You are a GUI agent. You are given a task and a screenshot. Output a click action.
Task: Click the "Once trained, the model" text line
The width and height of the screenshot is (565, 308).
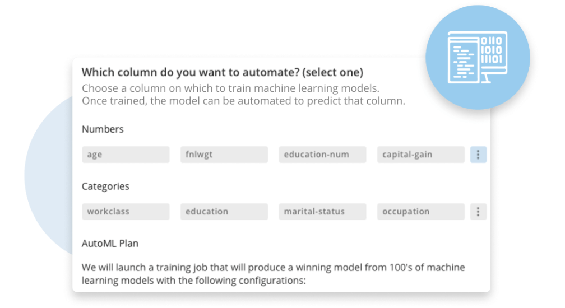[243, 101]
